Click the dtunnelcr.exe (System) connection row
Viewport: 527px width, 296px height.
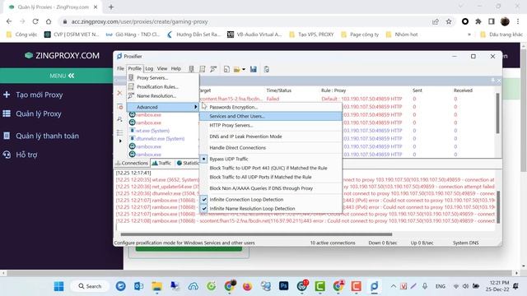click(161, 139)
